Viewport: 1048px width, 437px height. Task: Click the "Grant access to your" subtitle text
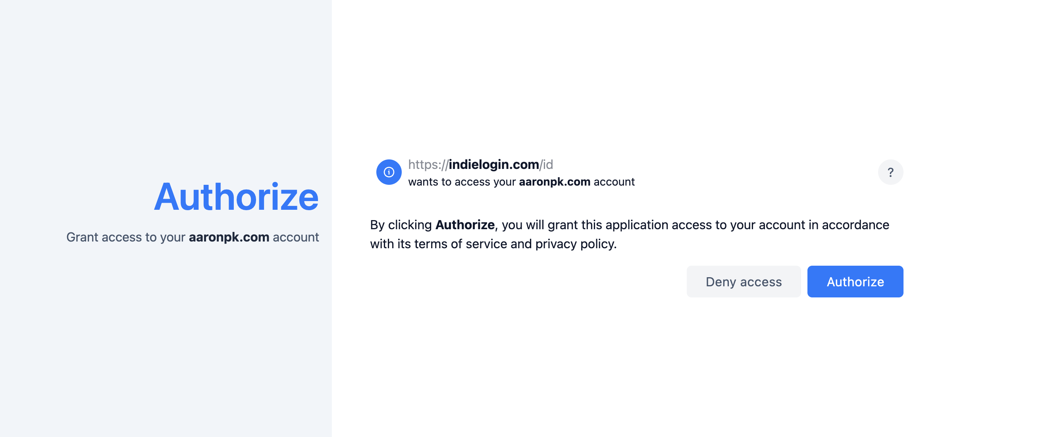pos(126,237)
